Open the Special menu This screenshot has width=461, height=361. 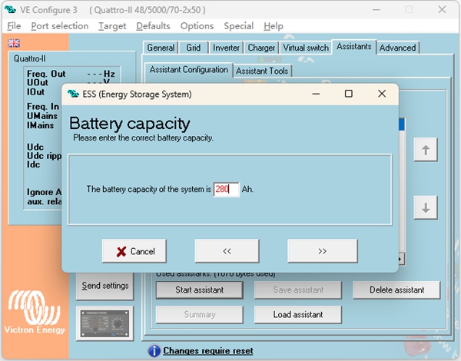[x=238, y=26]
